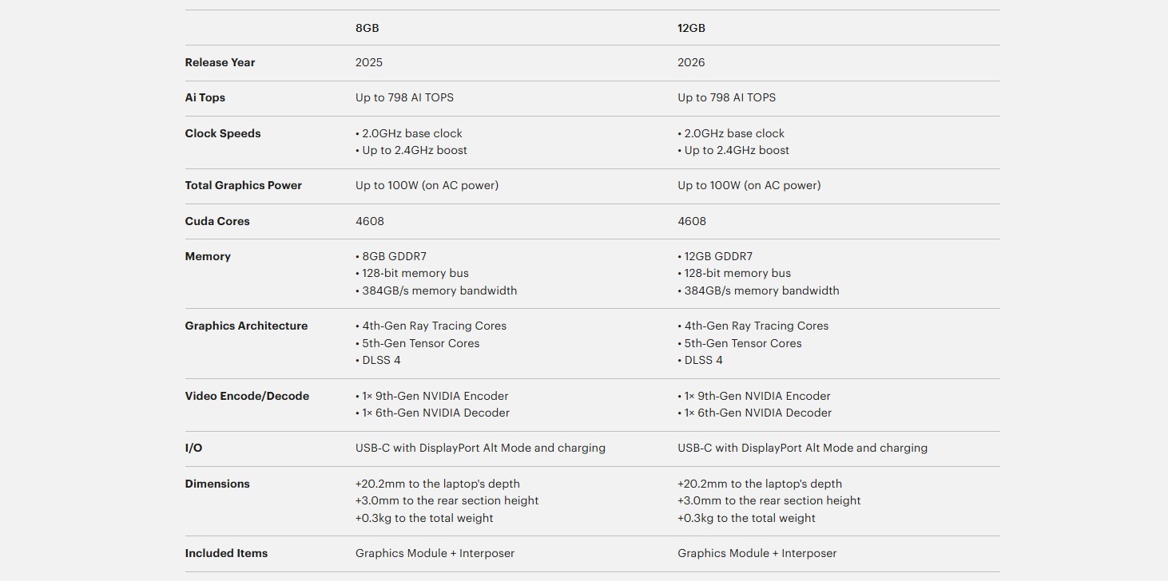The width and height of the screenshot is (1168, 581).
Task: Click the Cuda Cores row label
Action: [217, 221]
